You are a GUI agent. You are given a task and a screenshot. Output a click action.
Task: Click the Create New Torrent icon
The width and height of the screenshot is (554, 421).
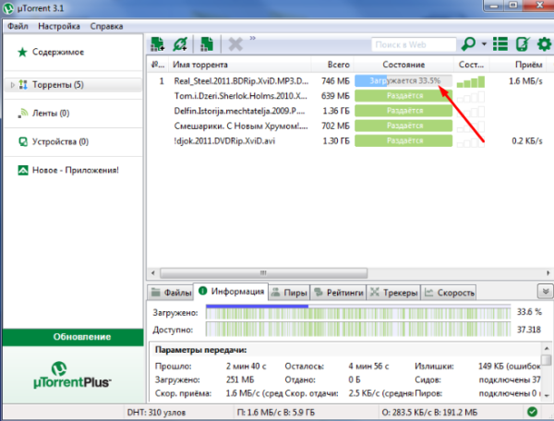point(207,44)
